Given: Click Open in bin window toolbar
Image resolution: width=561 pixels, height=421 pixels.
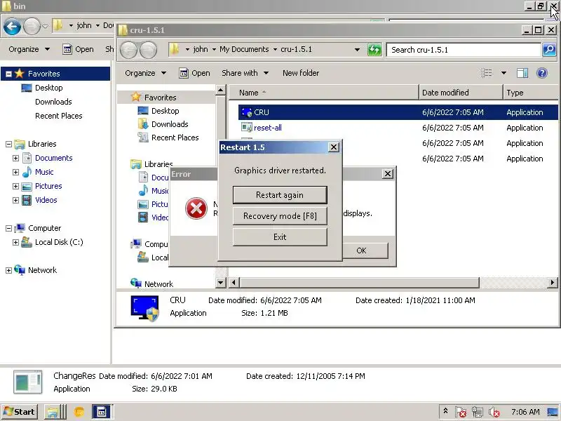Looking at the screenshot, I should [78, 49].
